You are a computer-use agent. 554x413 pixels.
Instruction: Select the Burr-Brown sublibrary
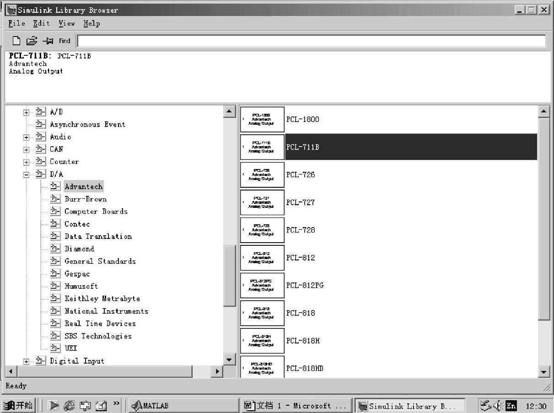86,199
